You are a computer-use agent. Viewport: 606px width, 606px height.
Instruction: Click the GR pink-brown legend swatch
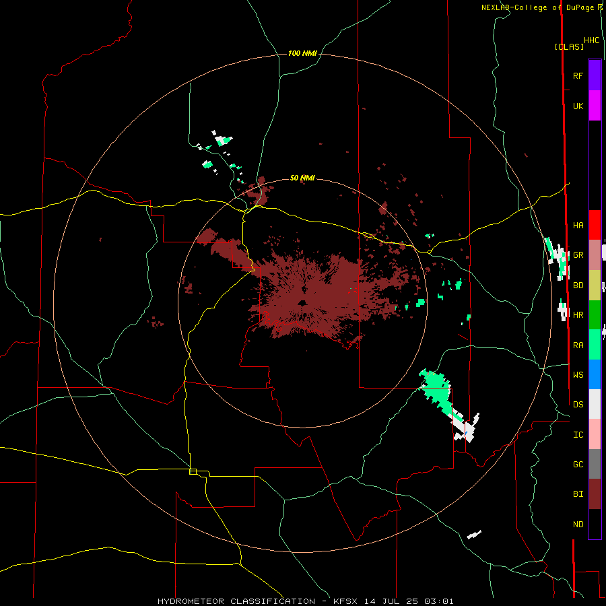click(595, 255)
